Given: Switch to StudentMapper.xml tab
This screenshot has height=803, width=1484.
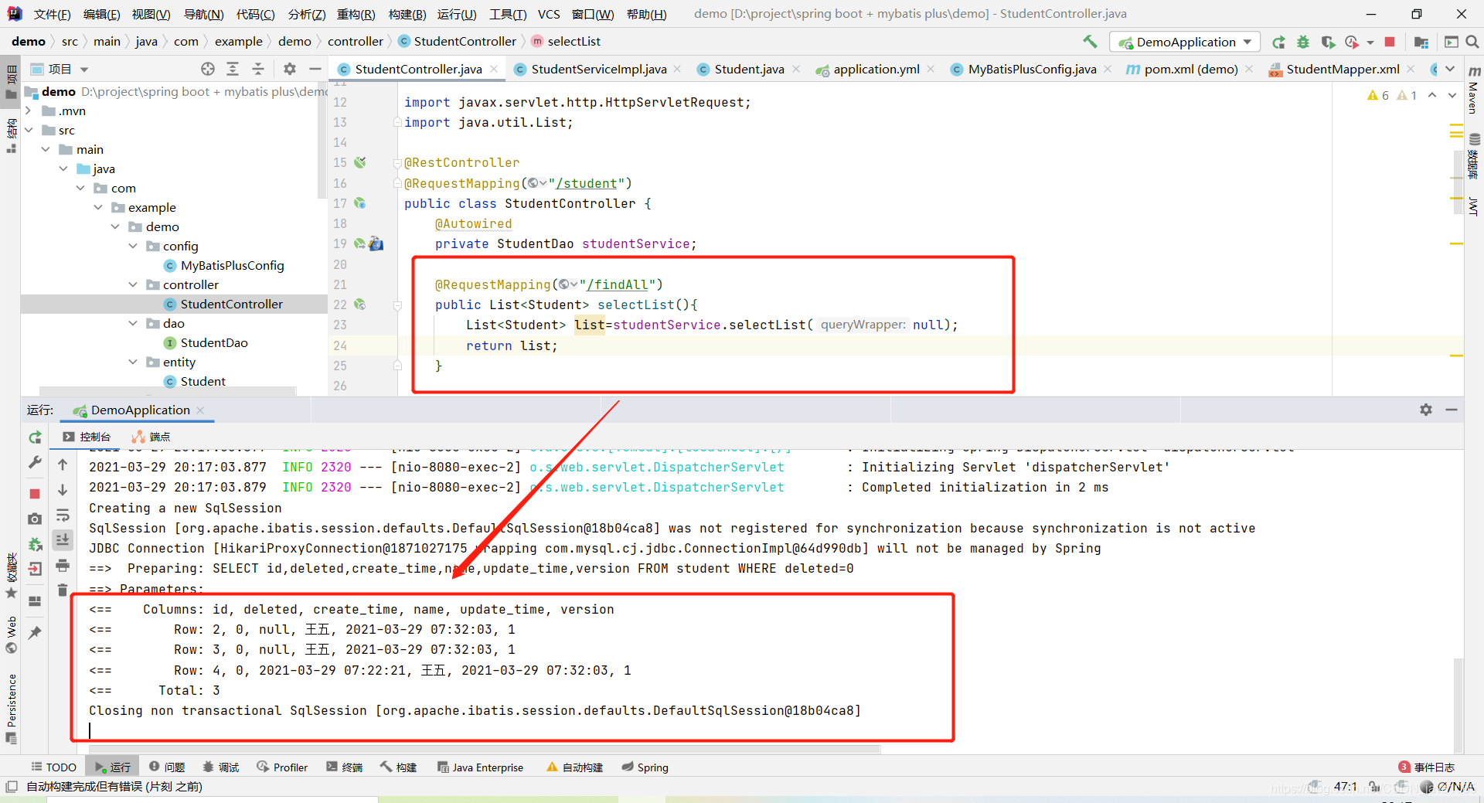Looking at the screenshot, I should pos(1342,69).
